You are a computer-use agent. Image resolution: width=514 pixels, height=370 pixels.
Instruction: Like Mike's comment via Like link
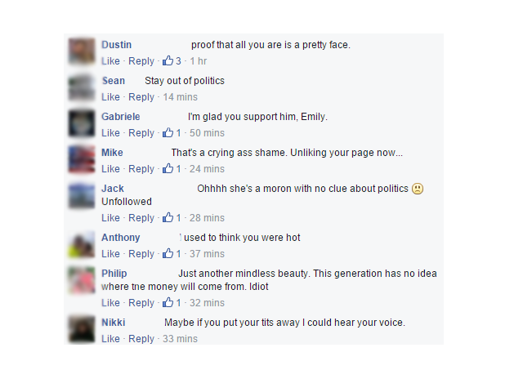pos(110,169)
